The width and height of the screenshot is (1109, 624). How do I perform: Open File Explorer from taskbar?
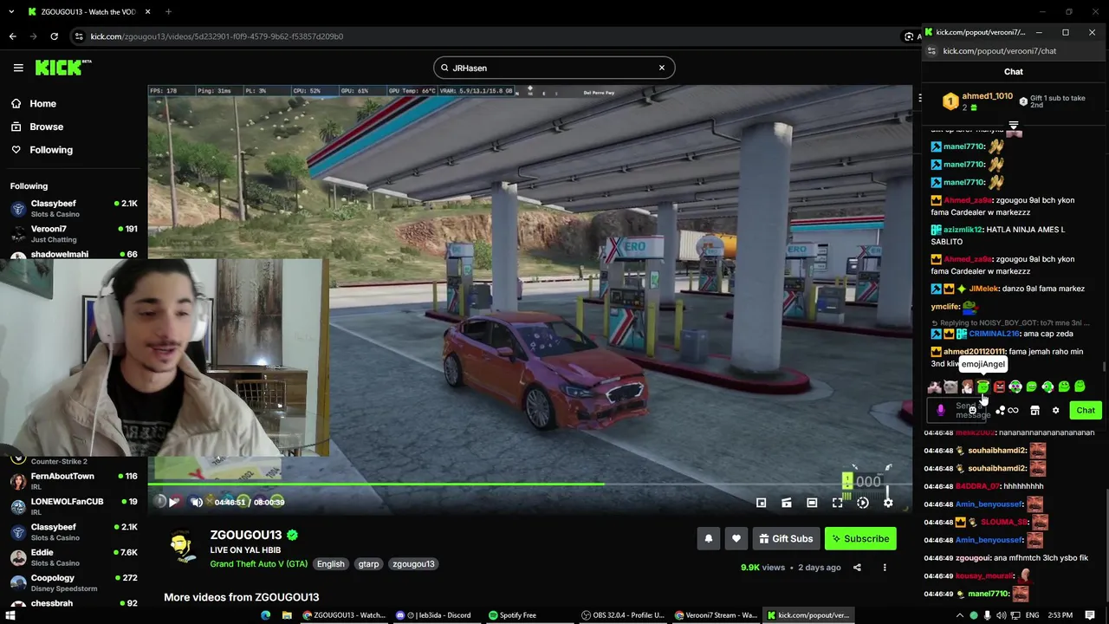tap(287, 615)
